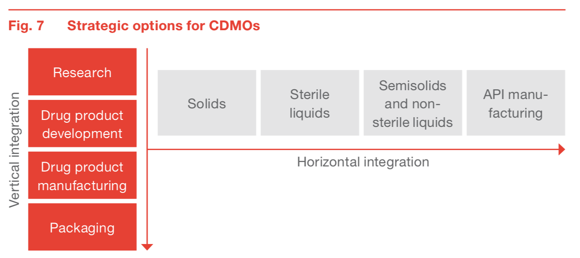Click the Drug product development box

[82, 124]
